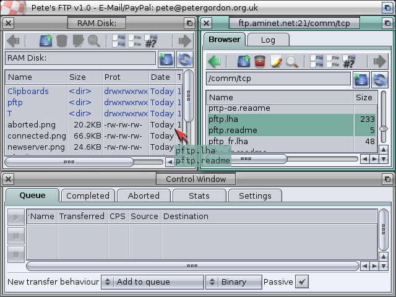Click pattern select #? icon in RAM Disk panel

(151, 41)
